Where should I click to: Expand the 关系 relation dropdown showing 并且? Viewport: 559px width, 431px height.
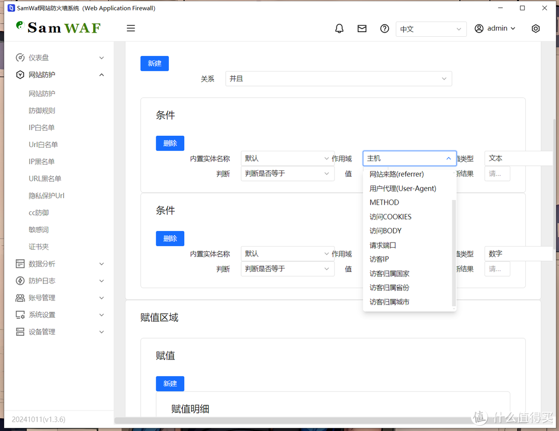click(x=339, y=78)
